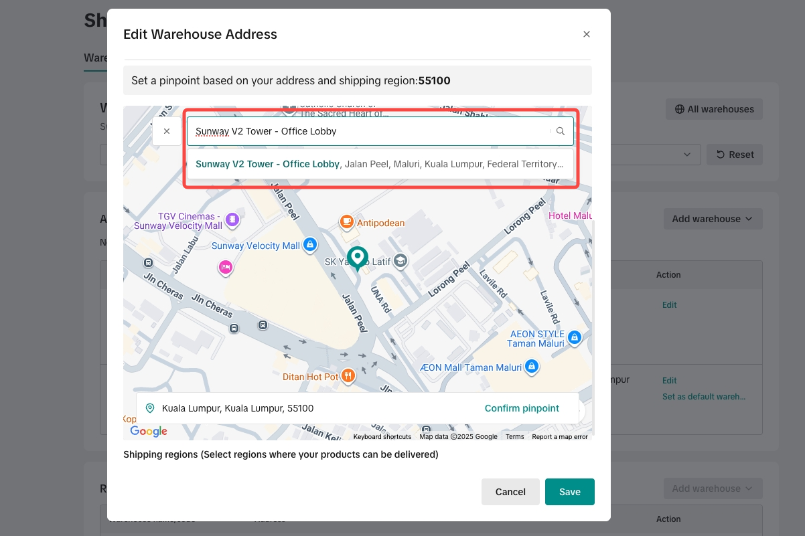
Task: Open Keyboard shortcuts on the map
Action: 382,437
